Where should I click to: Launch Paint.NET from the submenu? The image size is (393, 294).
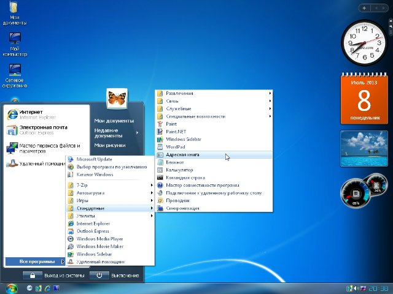pos(175,132)
